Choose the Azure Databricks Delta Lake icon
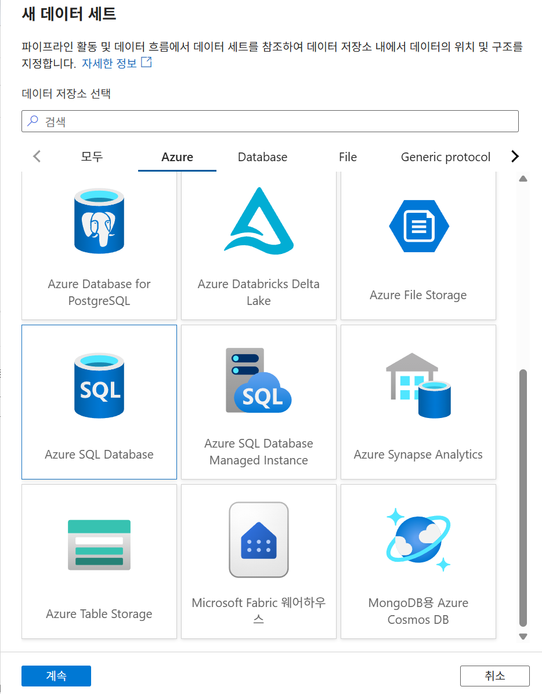This screenshot has width=542, height=694. click(x=259, y=221)
